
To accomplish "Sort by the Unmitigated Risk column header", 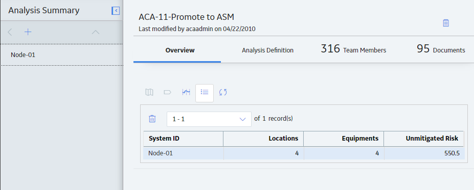I will pos(424,139).
